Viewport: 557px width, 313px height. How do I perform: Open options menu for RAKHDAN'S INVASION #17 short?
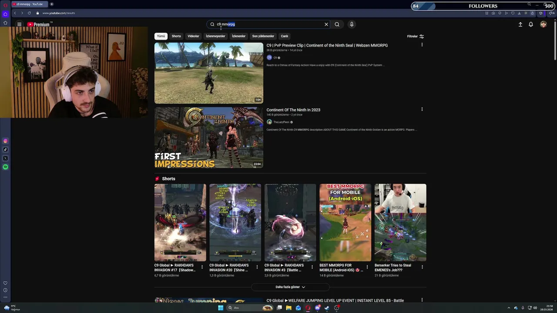coord(202,267)
